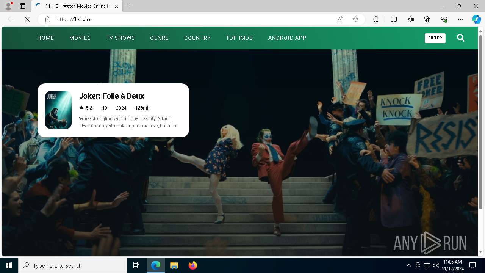Screen dimensions: 485x273
Task: Click the Windows taskbar search box
Action: pyautogui.click(x=73, y=265)
